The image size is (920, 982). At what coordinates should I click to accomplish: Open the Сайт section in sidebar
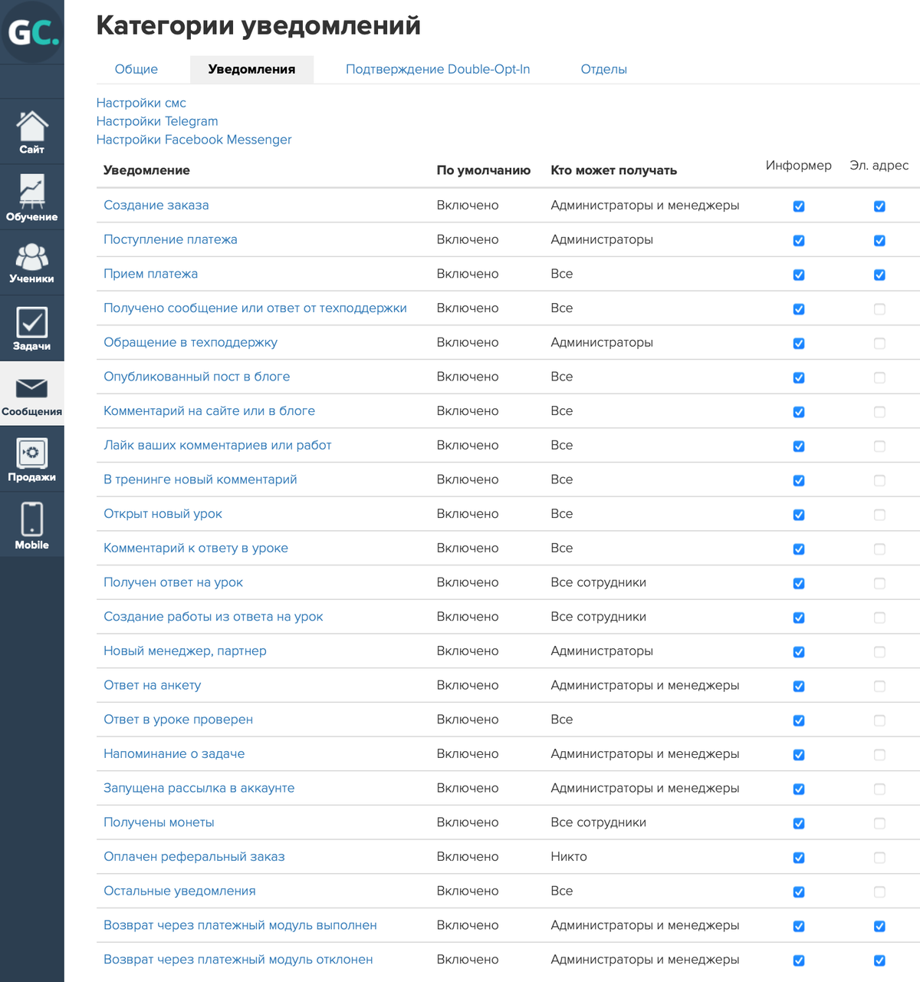(32, 132)
